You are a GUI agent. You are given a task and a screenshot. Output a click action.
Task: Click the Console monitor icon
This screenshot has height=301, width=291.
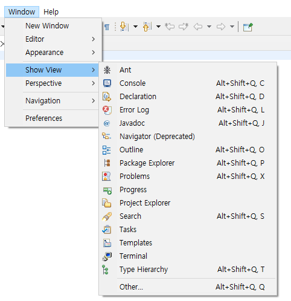(x=107, y=83)
